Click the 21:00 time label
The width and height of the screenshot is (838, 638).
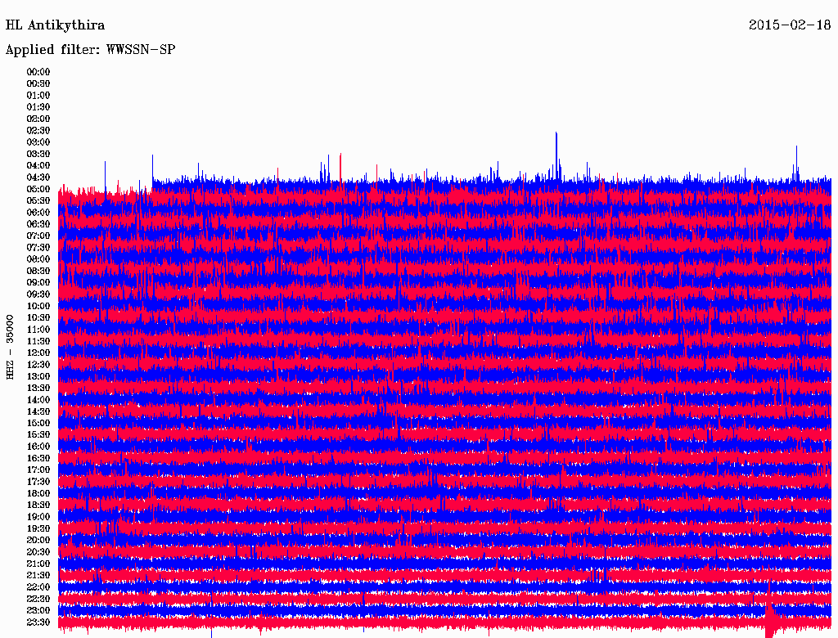[x=38, y=564]
